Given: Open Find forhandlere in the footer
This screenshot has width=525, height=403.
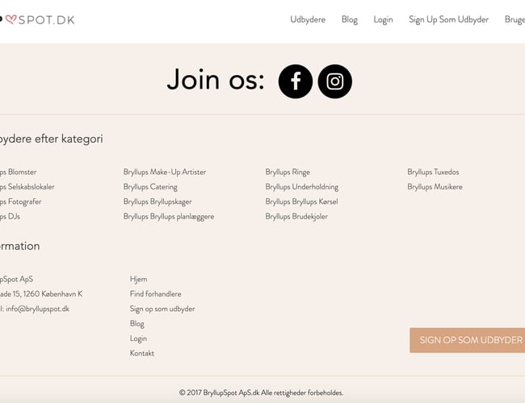Looking at the screenshot, I should tap(155, 294).
